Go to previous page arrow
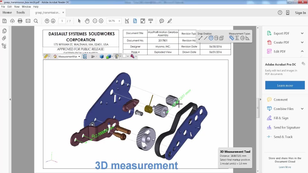This screenshot has width=308, height=173. pos(47,21)
